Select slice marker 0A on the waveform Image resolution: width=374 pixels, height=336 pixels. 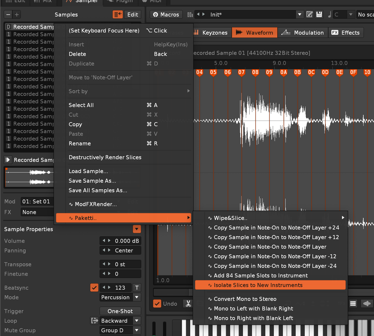click(283, 72)
